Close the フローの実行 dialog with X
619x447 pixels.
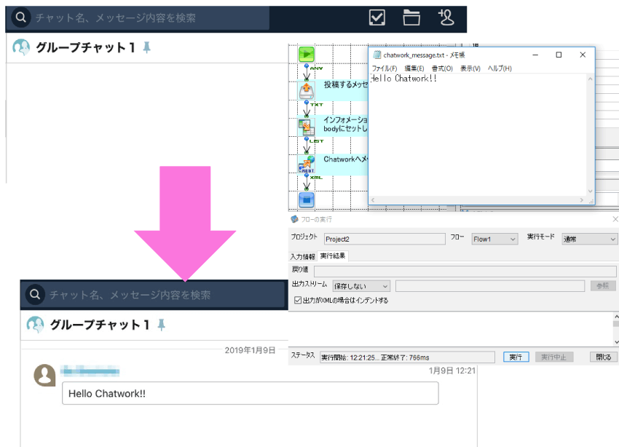point(615,219)
